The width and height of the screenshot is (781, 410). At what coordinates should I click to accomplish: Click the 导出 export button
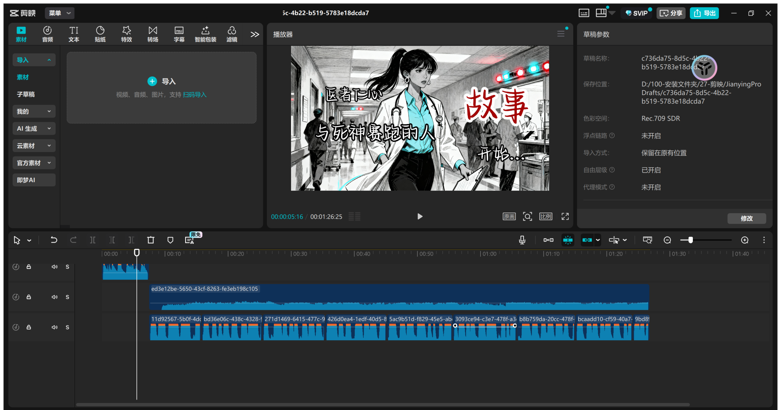click(704, 13)
